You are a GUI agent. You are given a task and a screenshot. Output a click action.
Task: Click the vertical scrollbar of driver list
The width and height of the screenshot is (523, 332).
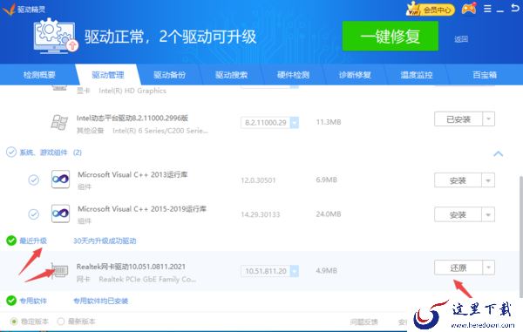521,237
